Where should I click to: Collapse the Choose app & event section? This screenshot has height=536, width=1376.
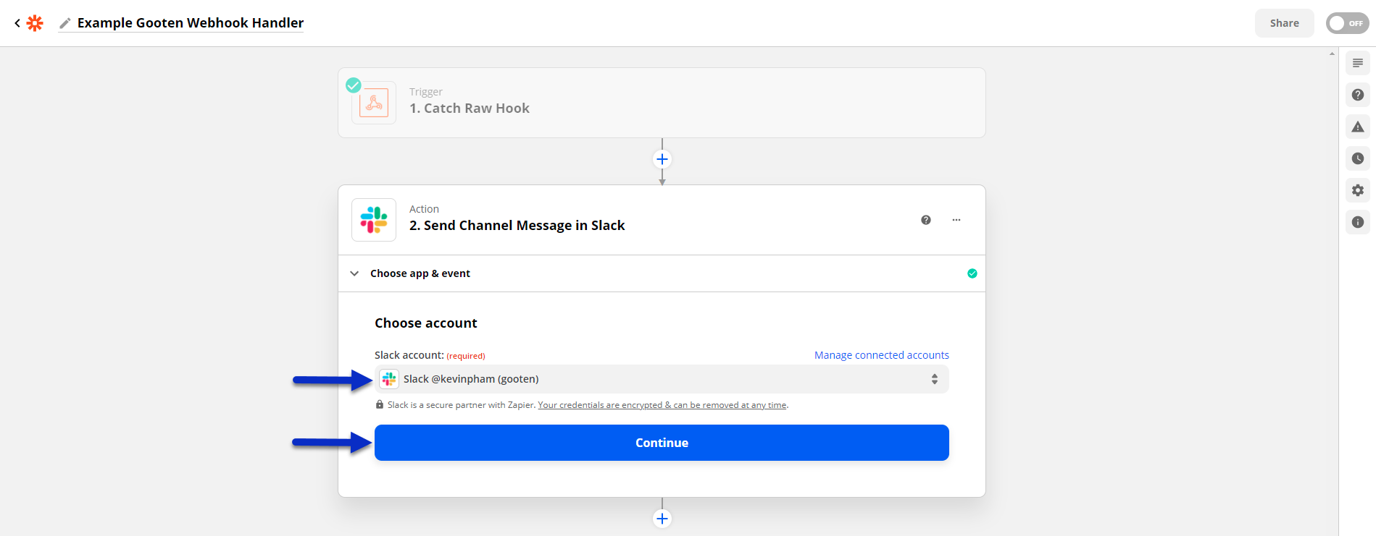point(354,273)
